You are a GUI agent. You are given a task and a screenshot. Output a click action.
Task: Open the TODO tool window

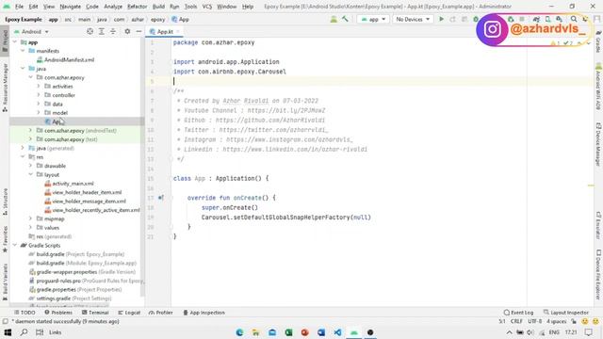coord(24,313)
